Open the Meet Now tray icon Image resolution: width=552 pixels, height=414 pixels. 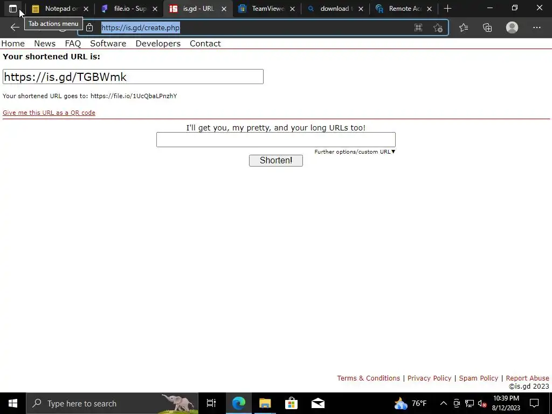pyautogui.click(x=457, y=403)
